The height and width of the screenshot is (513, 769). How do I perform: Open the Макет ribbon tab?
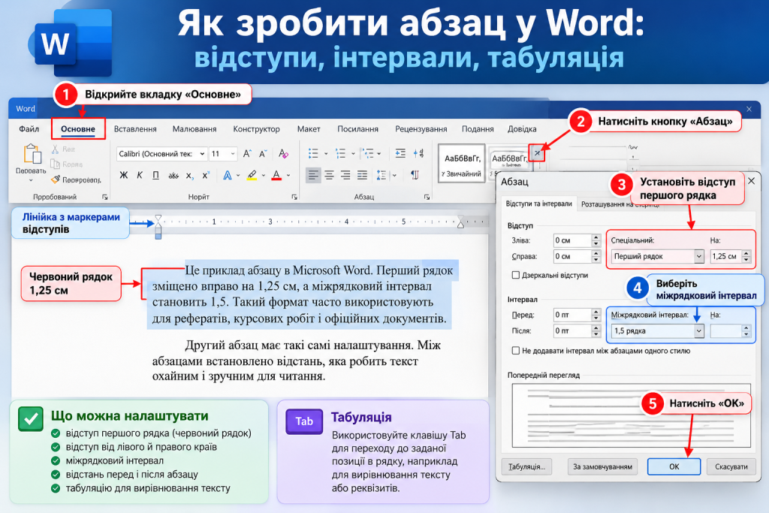[309, 129]
